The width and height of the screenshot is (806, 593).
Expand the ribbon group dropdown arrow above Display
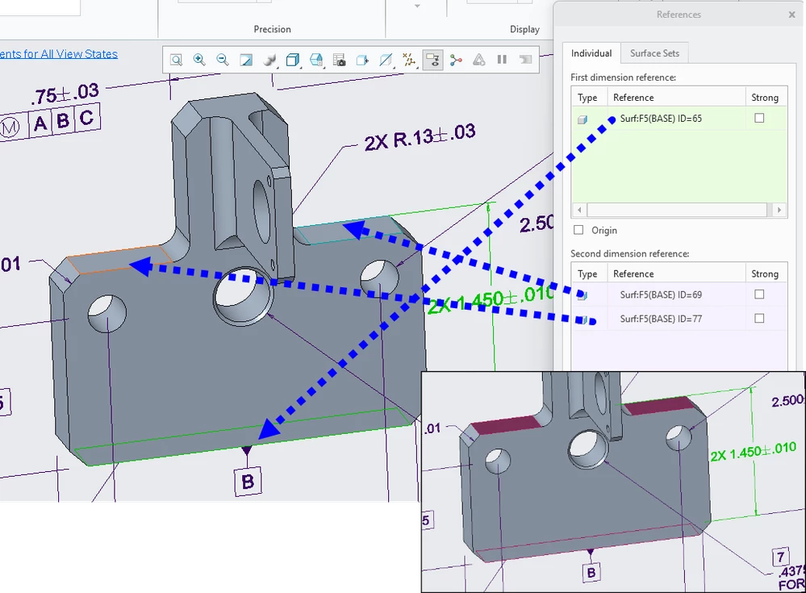click(417, 6)
